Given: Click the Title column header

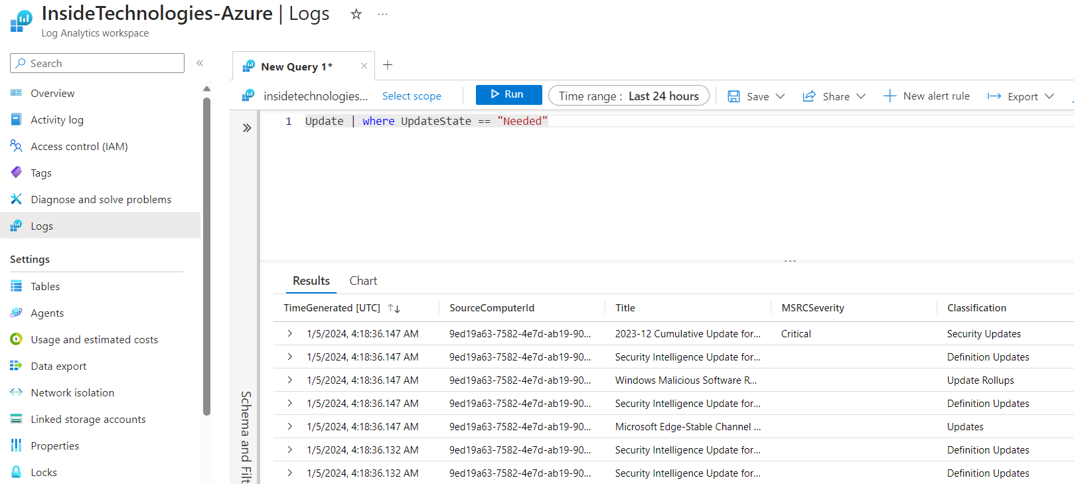Looking at the screenshot, I should [x=625, y=308].
